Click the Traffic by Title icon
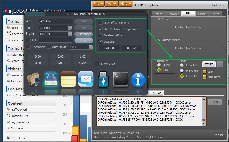This screenshot has width=229, height=142. [8, 116]
